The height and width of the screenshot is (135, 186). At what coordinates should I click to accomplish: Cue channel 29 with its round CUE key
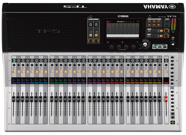pyautogui.click(x=146, y=65)
